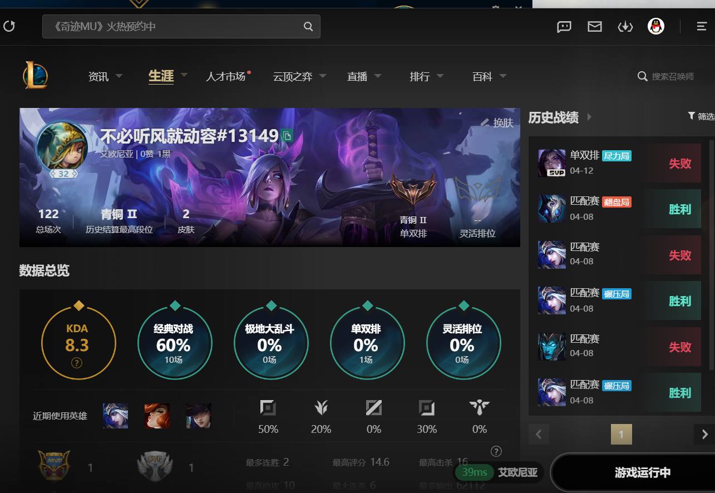The height and width of the screenshot is (493, 715).
Task: Click the 游戏运行中 button
Action: (643, 472)
